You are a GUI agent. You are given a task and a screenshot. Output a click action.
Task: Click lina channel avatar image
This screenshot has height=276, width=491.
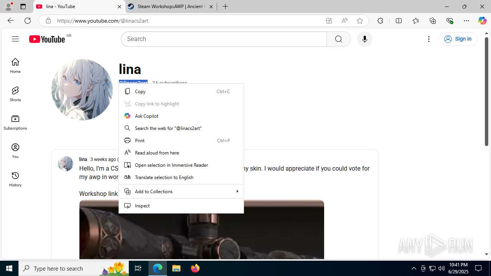tap(82, 90)
